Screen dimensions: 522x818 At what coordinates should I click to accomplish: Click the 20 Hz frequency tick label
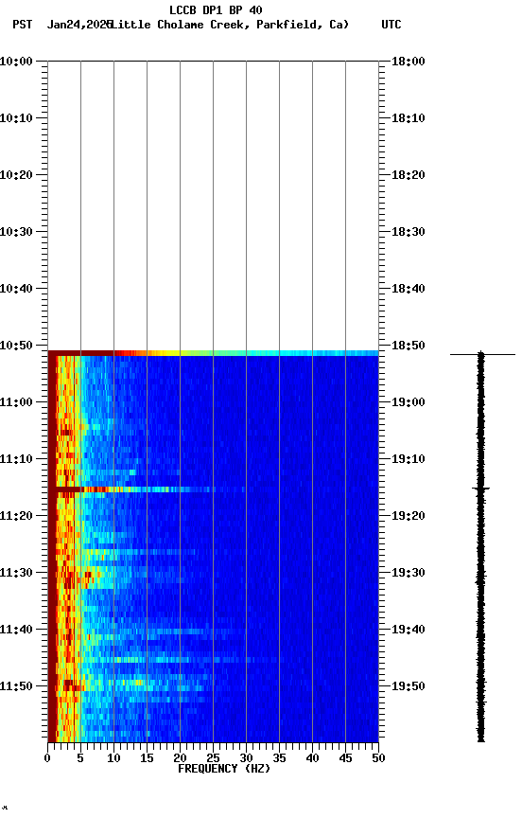[x=180, y=758]
